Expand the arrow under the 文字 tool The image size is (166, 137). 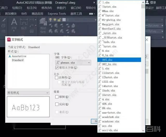tap(14, 31)
